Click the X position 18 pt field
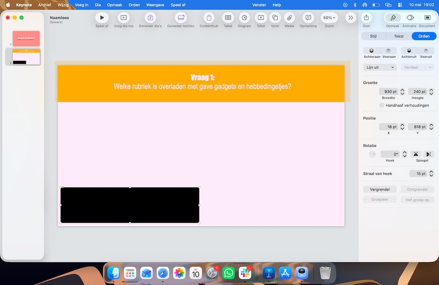 pyautogui.click(x=389, y=127)
